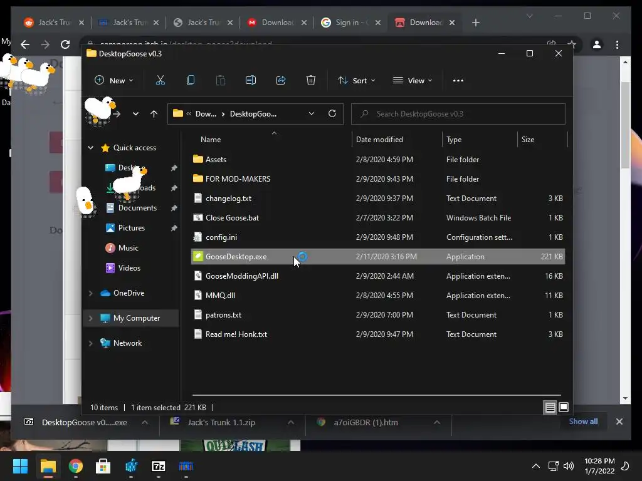Viewport: 642px width, 481px height.
Task: Expand the Network tree node
Action: (x=90, y=343)
